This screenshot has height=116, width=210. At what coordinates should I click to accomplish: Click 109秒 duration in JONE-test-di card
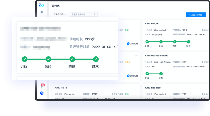(x=95, y=94)
